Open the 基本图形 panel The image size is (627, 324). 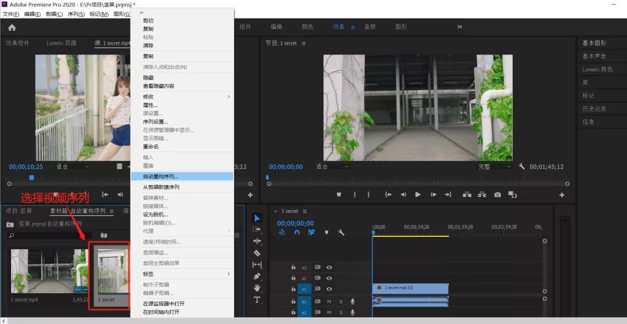pos(594,43)
